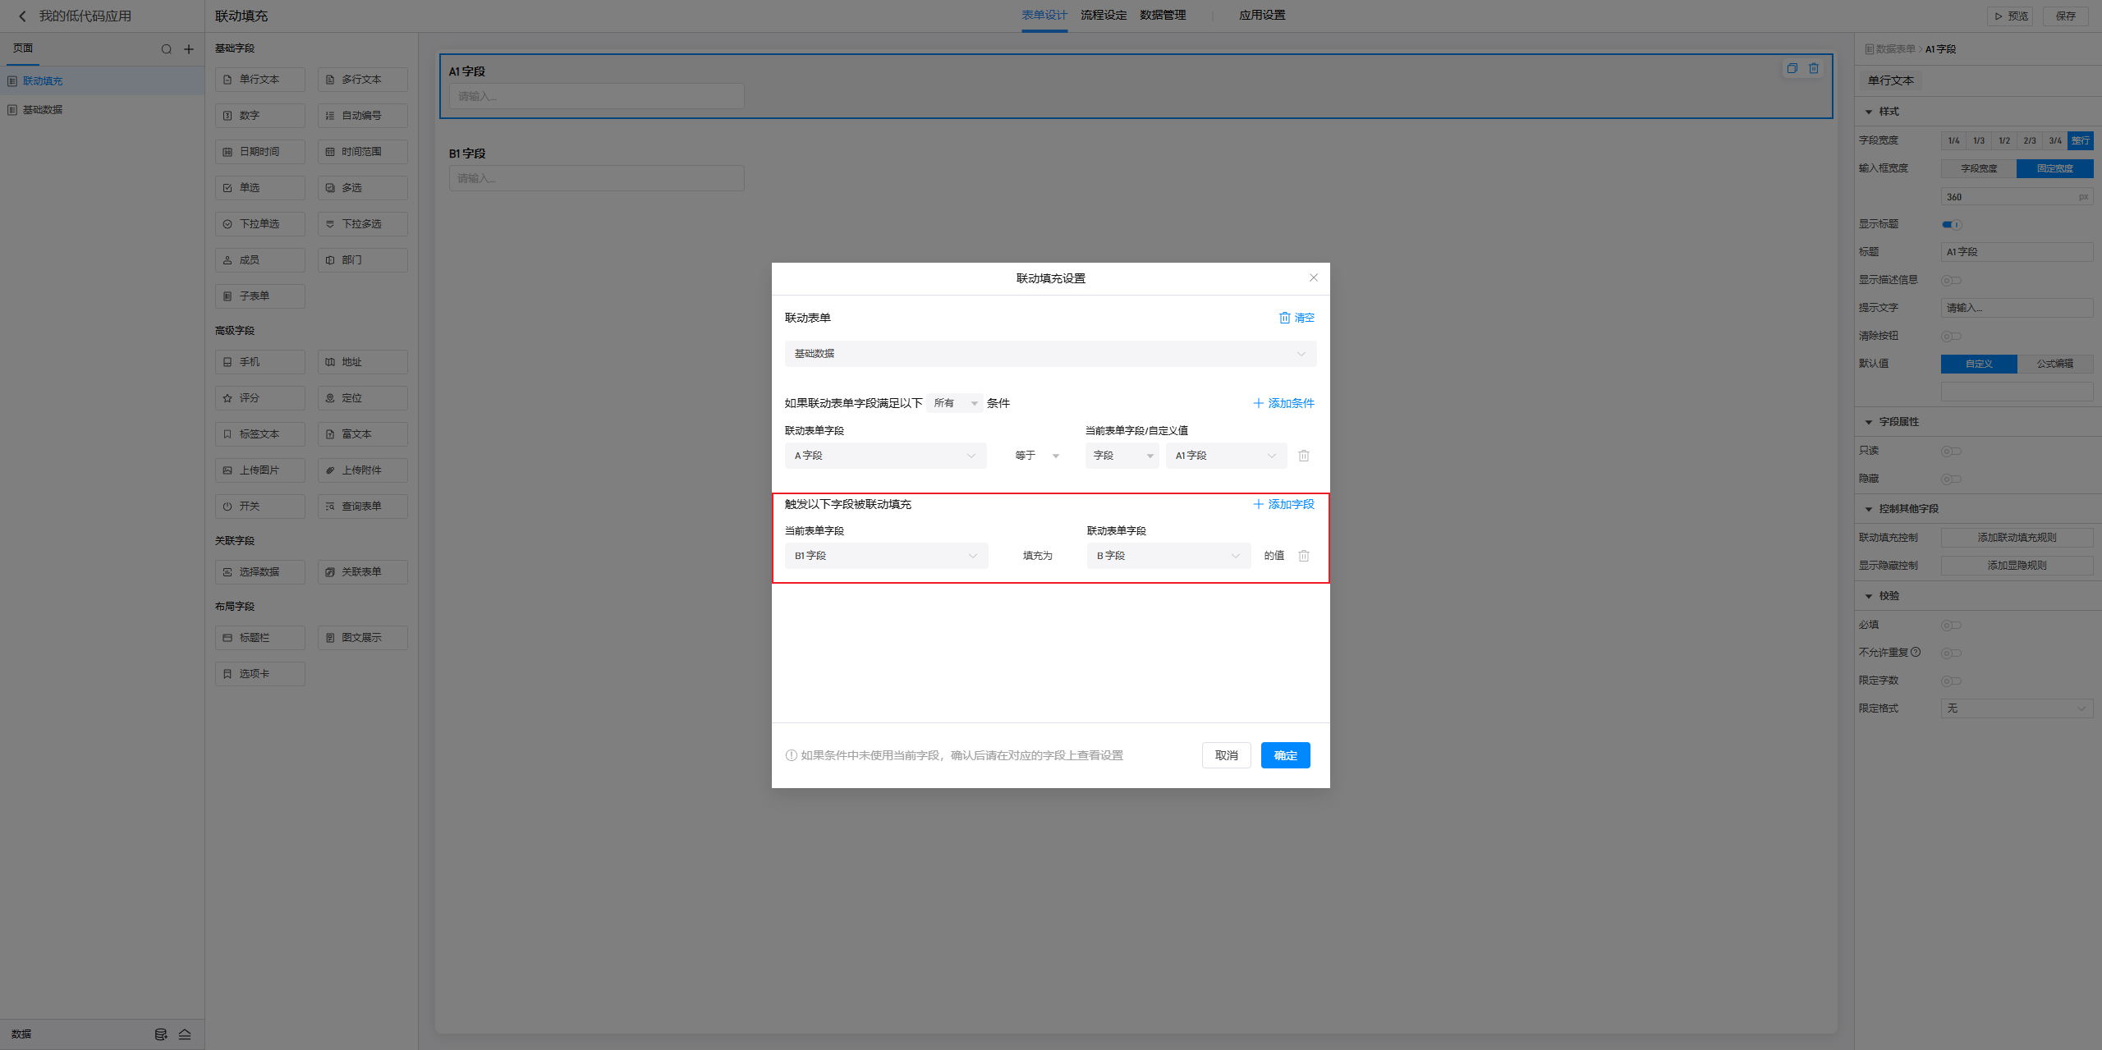Click the 确定 button

point(1285,755)
